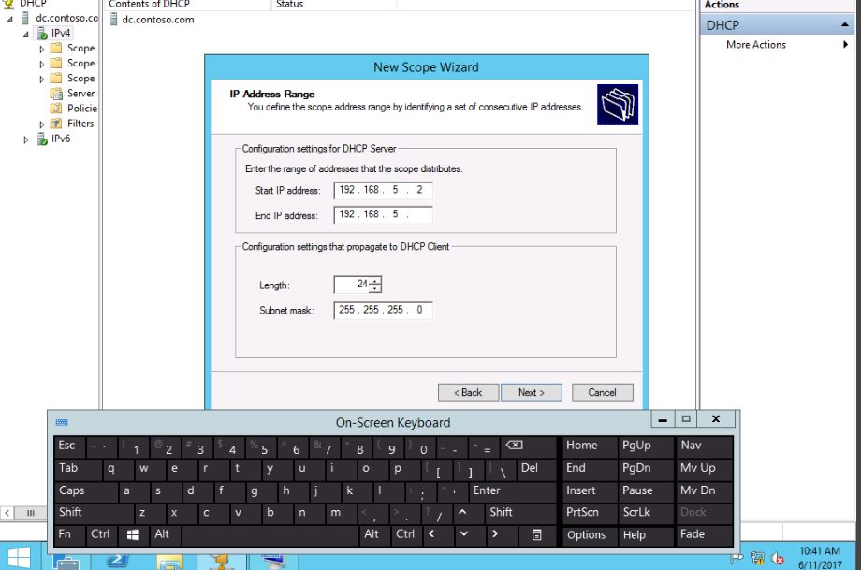Viewport: 861px width, 570px height.
Task: Click the Back button in wizard
Action: [468, 392]
